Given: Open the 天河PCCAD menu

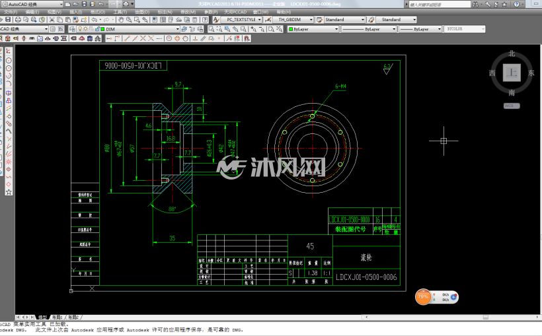Looking at the screenshot, I should 235,12.
